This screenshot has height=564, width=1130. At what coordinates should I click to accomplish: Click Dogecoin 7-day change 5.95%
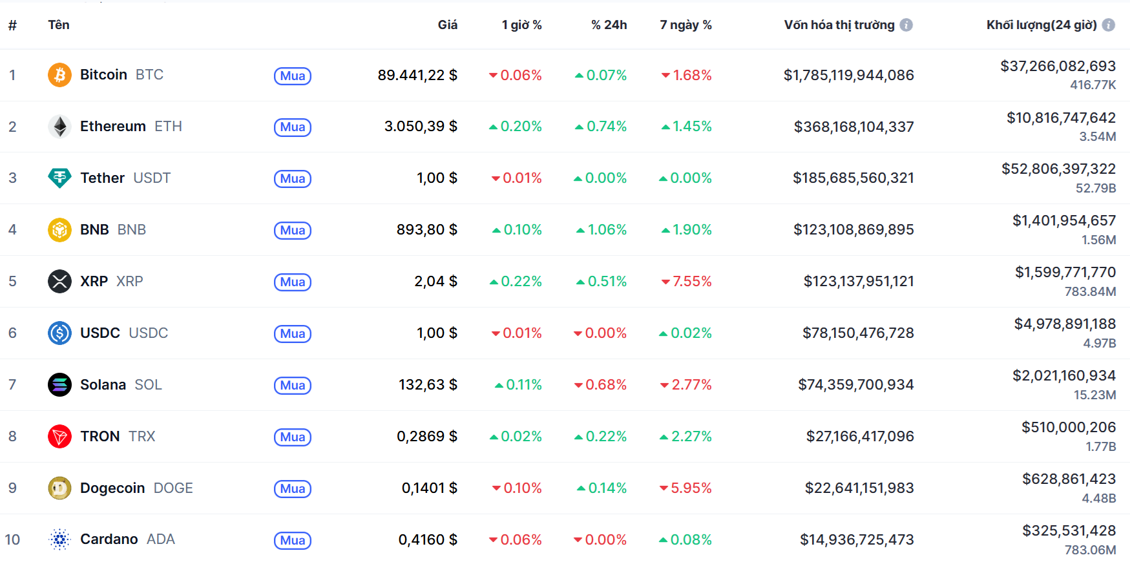click(685, 488)
